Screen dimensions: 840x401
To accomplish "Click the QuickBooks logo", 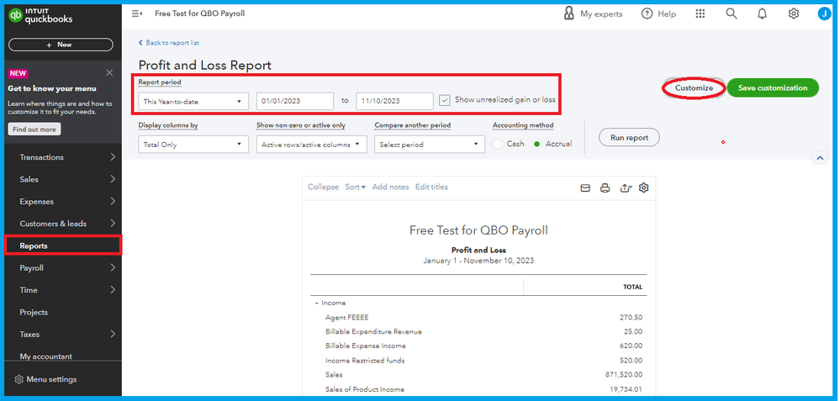I will tap(40, 15).
